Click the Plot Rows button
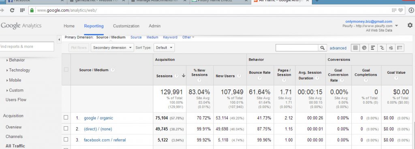Viewport: 415px width, 149px height. pyautogui.click(x=79, y=48)
